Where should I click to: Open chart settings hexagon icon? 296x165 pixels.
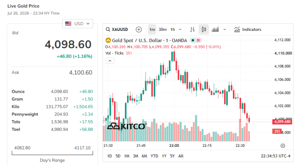coord(282,146)
